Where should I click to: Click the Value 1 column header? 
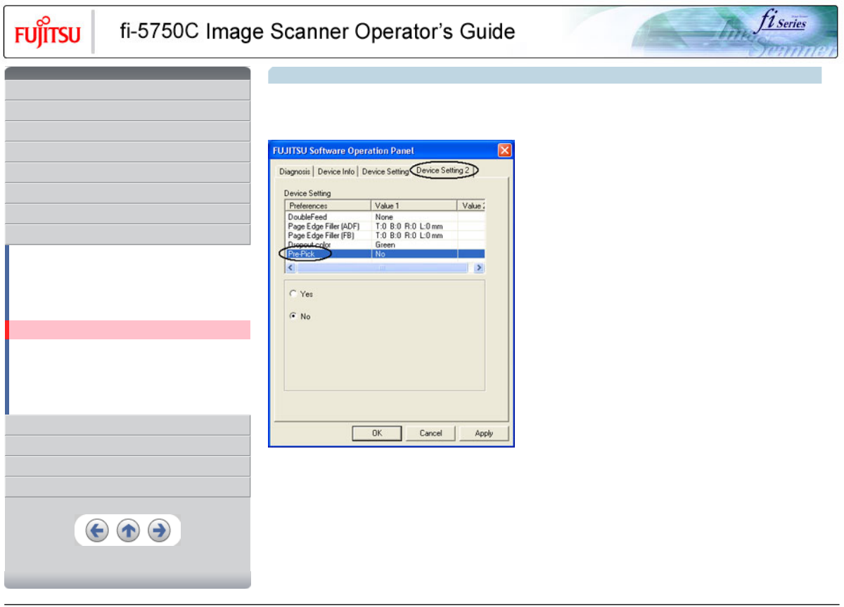click(414, 206)
